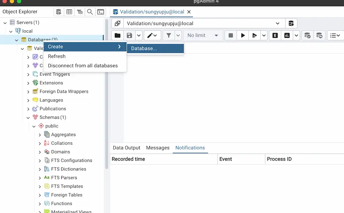Viewport: 344px width, 213px height.
Task: Close the Validation/sungyupju@local tab
Action: pyautogui.click(x=189, y=12)
